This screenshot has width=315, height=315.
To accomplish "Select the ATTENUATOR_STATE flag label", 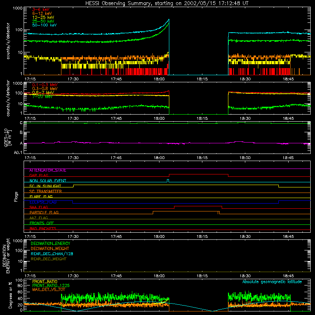I will (x=48, y=170).
